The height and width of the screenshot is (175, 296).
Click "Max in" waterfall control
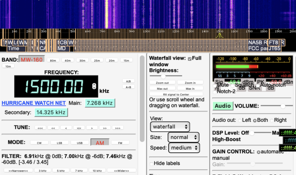190,88
